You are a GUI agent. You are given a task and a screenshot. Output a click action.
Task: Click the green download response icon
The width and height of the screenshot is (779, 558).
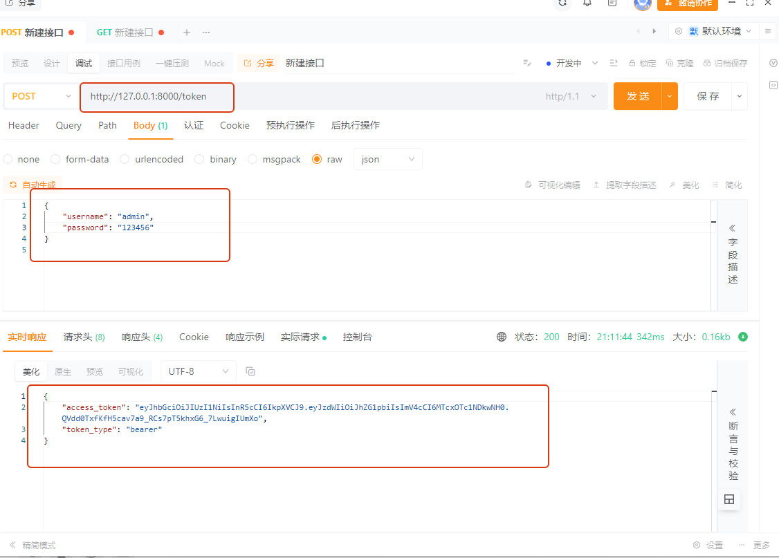[x=743, y=337]
